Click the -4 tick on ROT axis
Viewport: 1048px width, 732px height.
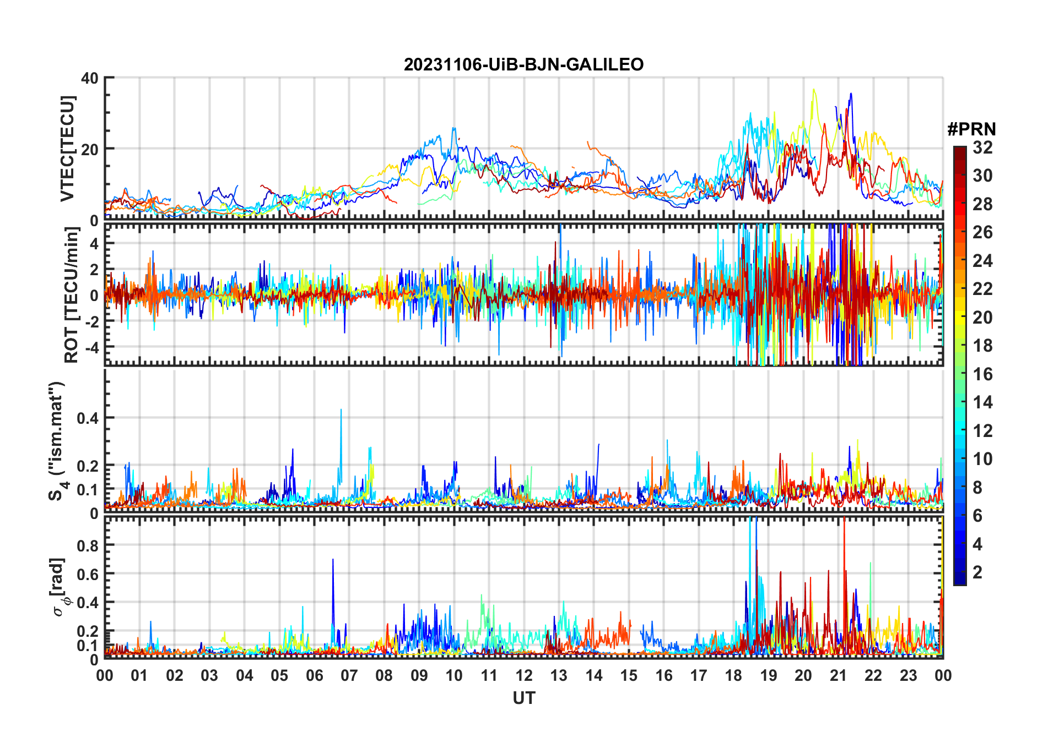pyautogui.click(x=93, y=348)
